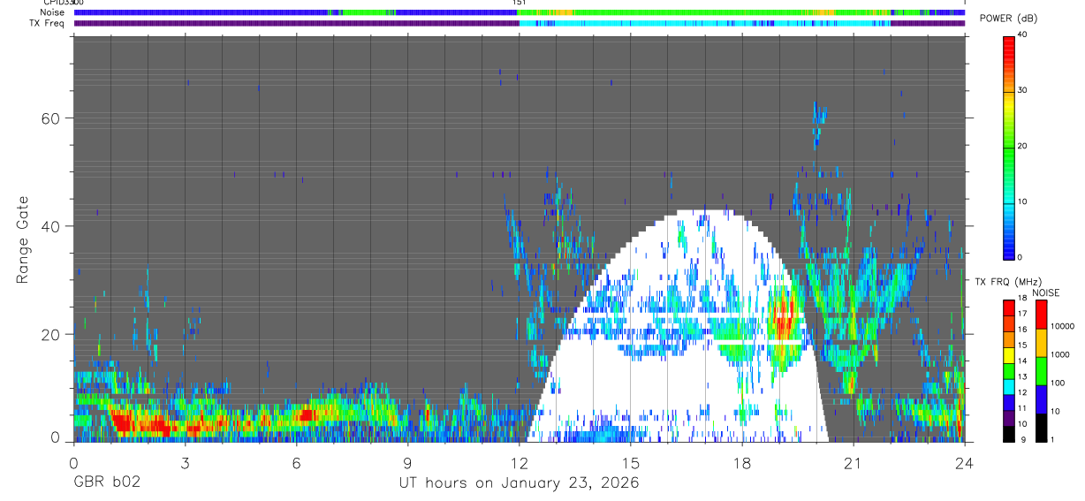Click the green noise legend segment
The image size is (1085, 501).
[1042, 371]
